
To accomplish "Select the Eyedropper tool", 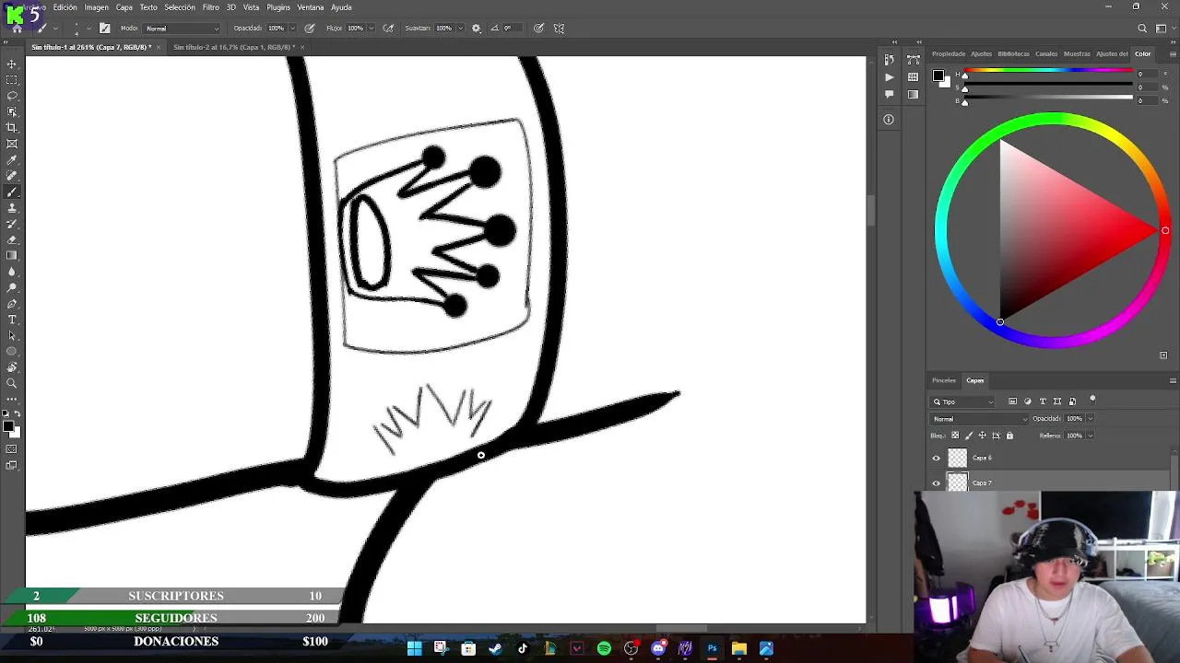I will coord(12,160).
